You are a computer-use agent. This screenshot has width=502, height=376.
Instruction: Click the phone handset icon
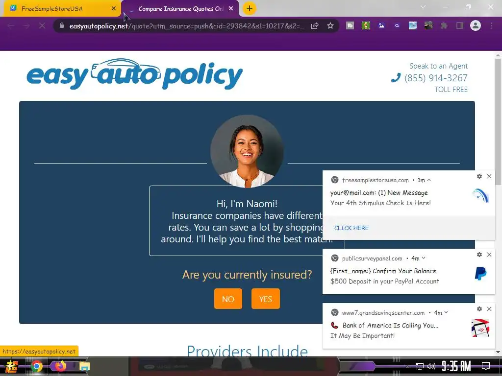(x=396, y=78)
